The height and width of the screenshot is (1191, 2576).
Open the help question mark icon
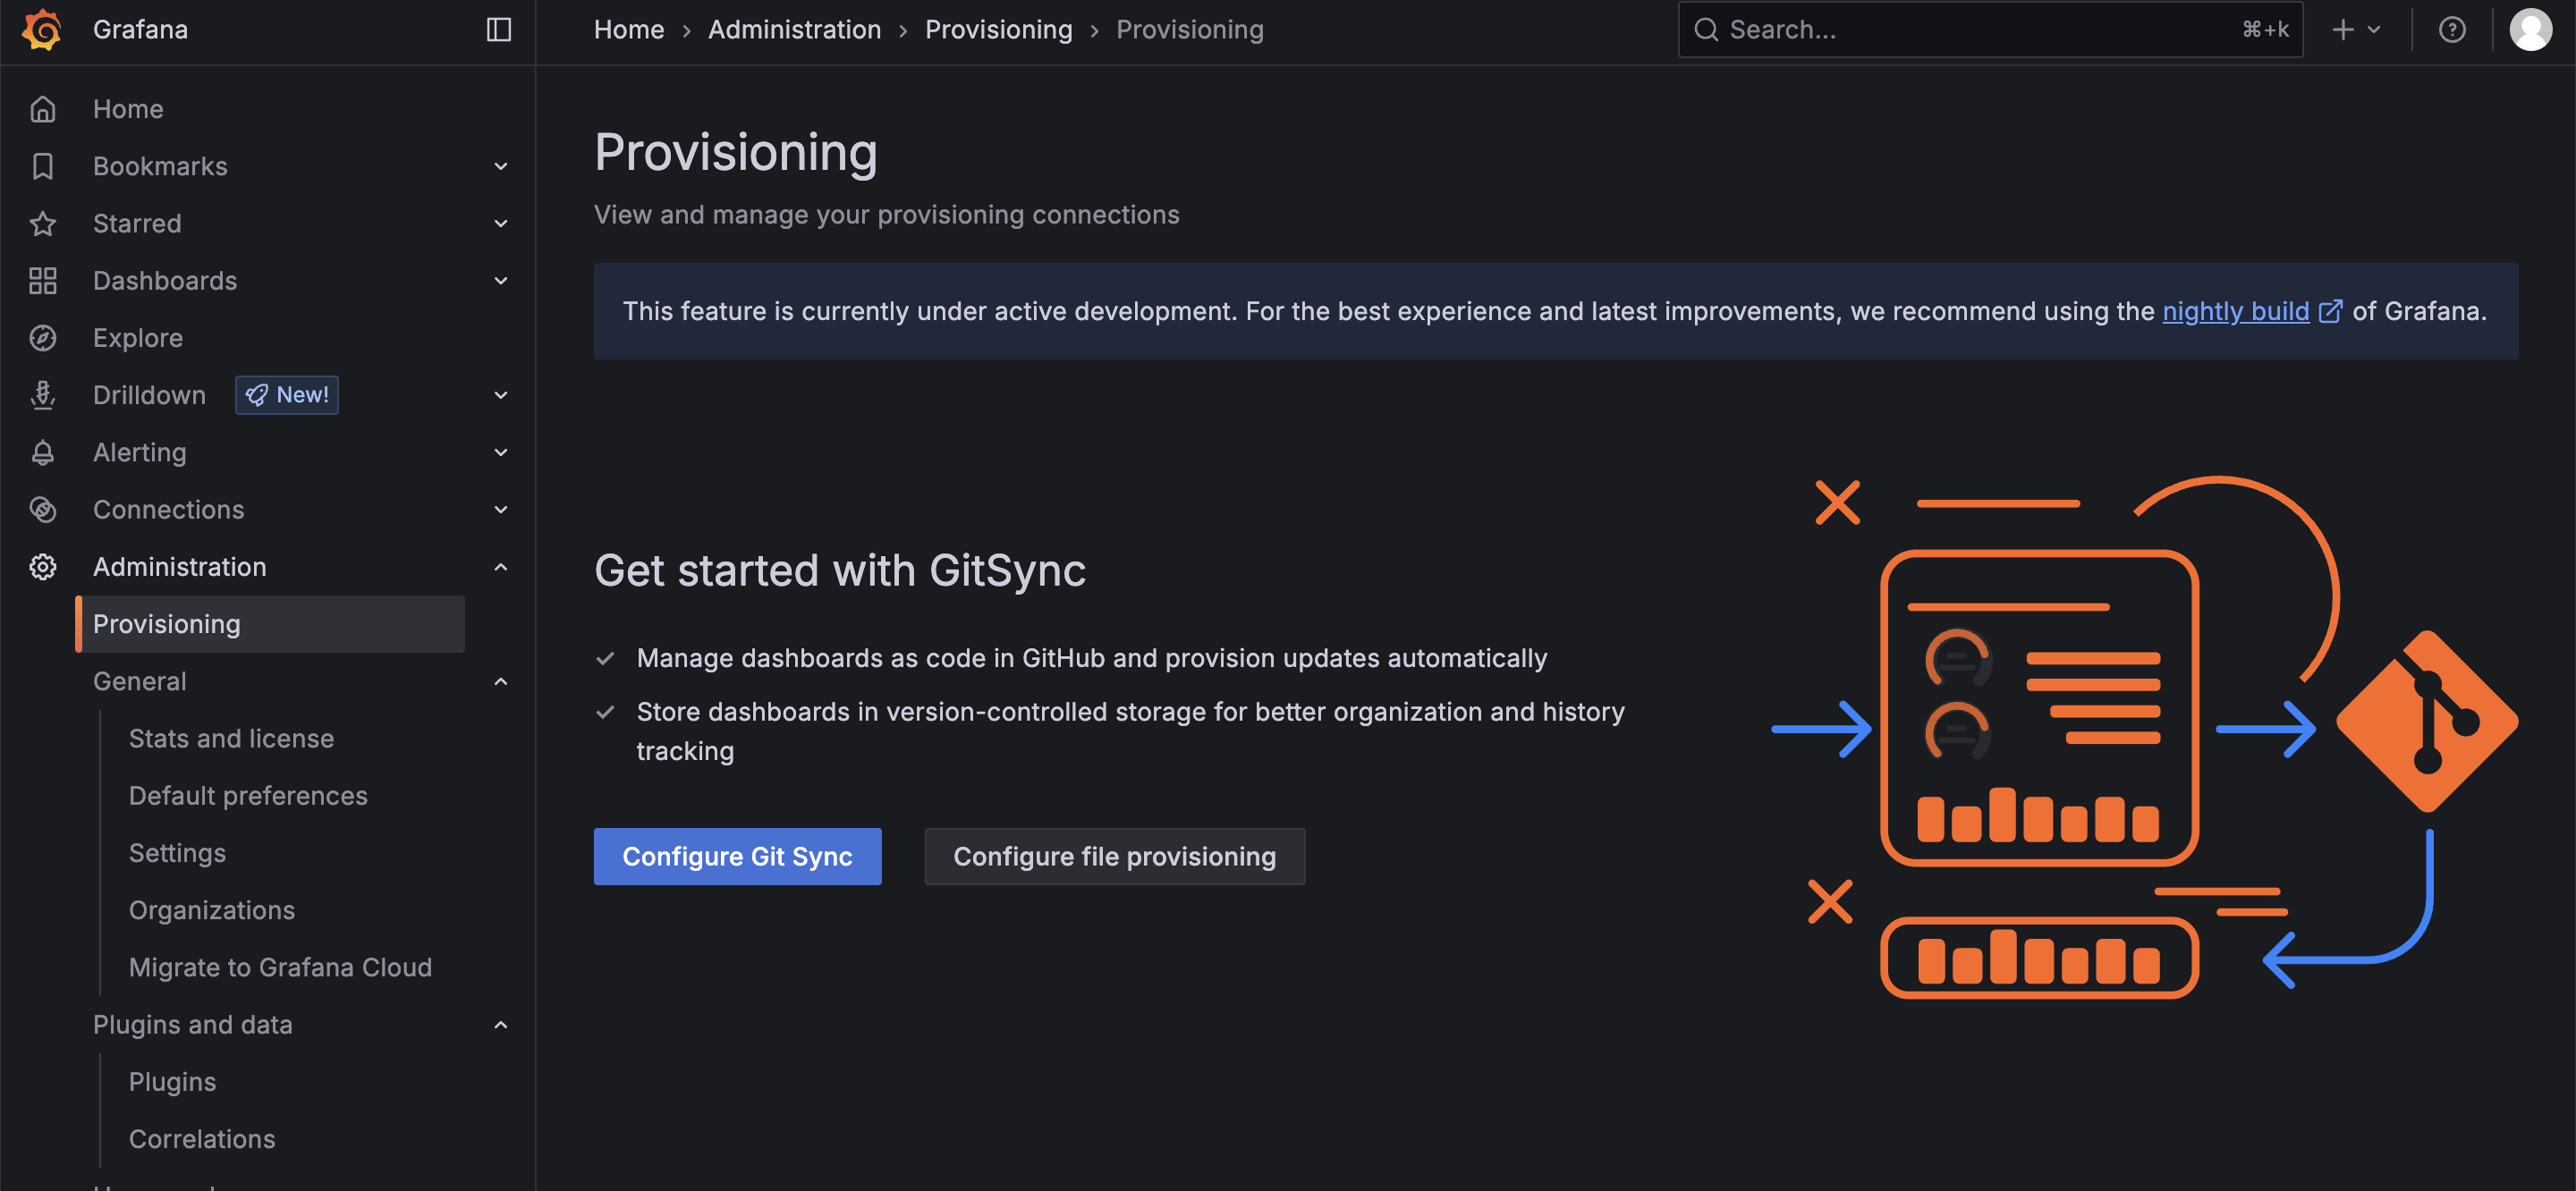click(x=2452, y=29)
